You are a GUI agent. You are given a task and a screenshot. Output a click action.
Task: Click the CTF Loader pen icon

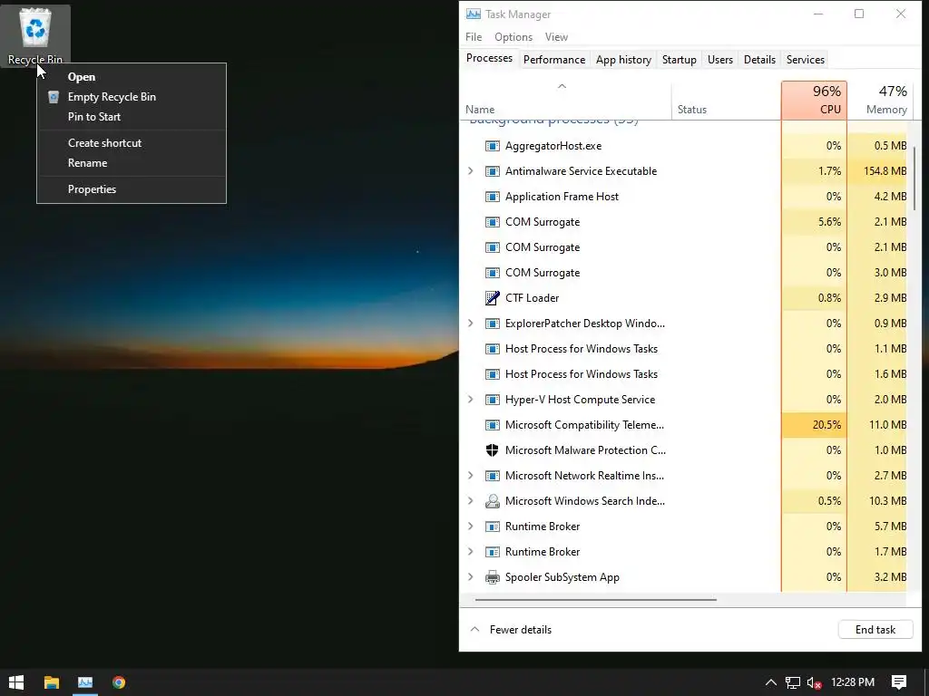493,298
